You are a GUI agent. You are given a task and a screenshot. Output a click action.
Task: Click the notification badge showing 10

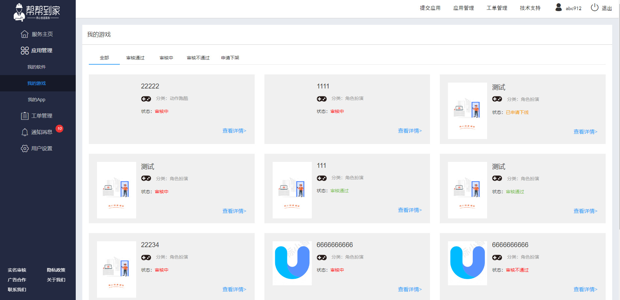point(59,129)
